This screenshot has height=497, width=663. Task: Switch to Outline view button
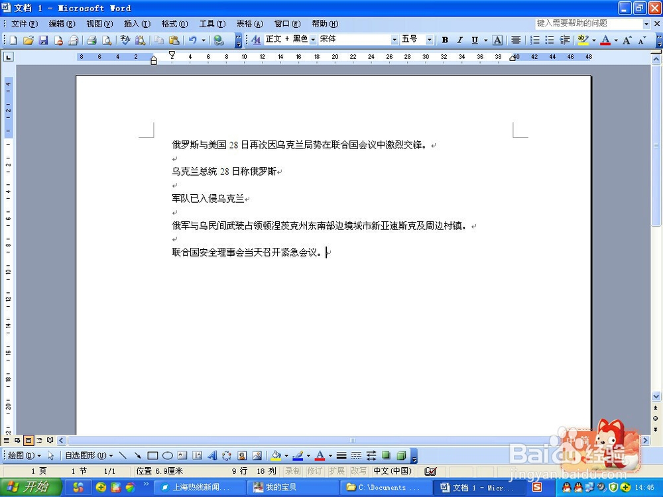point(39,441)
